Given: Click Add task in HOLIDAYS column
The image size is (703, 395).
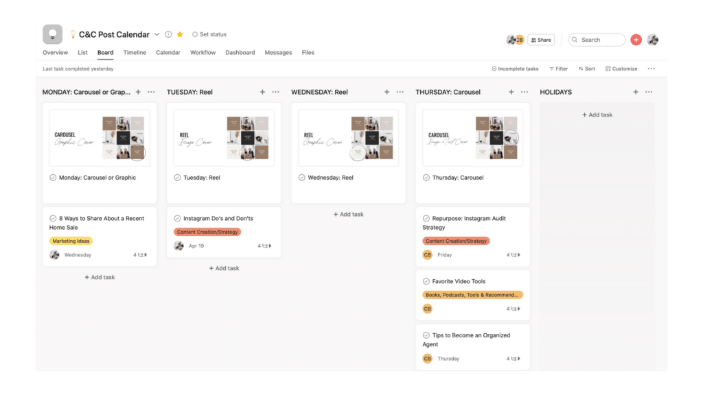Looking at the screenshot, I should (597, 115).
